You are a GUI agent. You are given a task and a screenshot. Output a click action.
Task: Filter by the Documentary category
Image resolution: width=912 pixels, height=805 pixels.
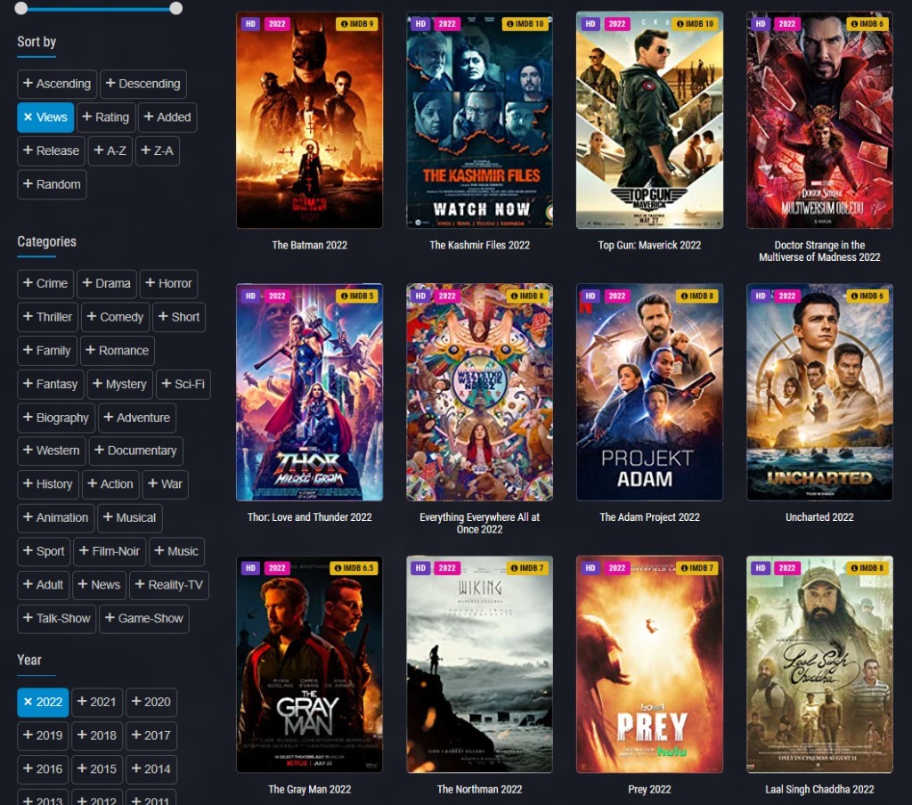[x=135, y=451]
